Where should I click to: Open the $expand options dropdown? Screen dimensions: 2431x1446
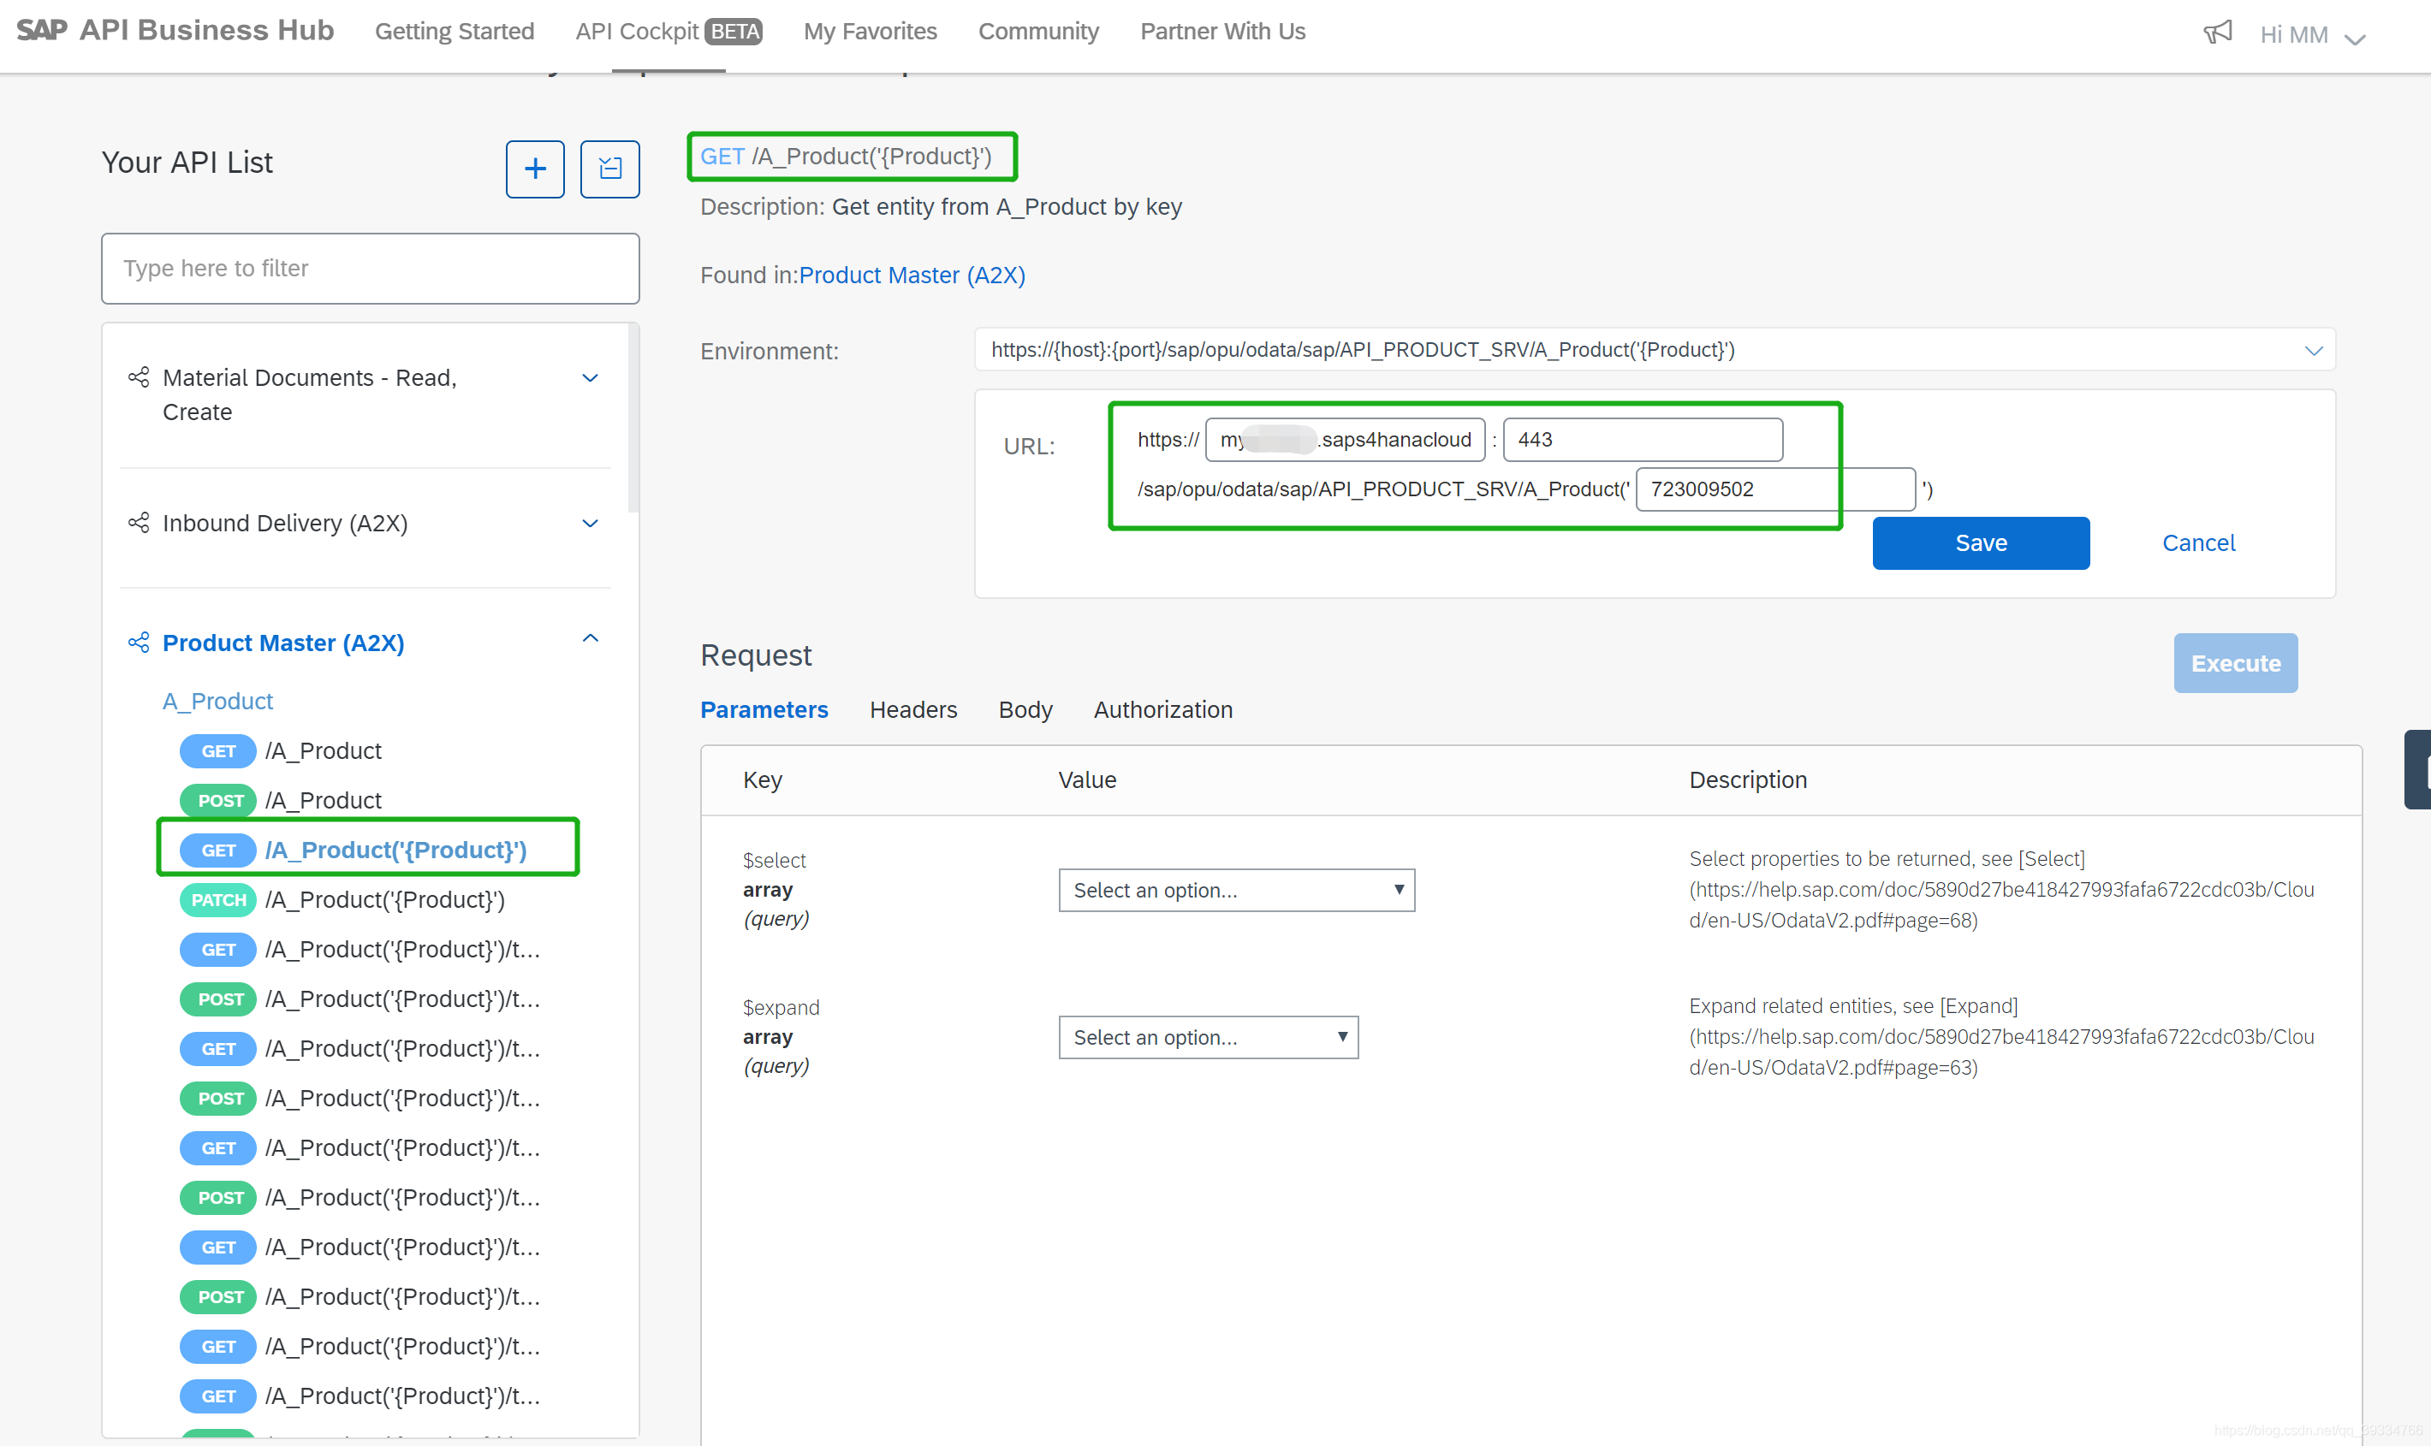tap(1208, 1038)
